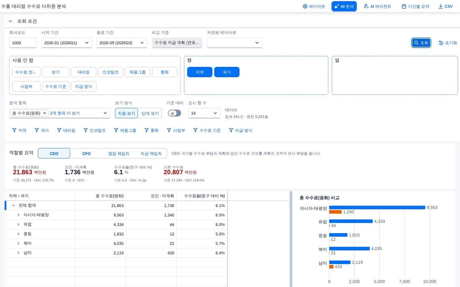Reset conditions with 초기화 button
460x287 pixels.
coord(448,43)
